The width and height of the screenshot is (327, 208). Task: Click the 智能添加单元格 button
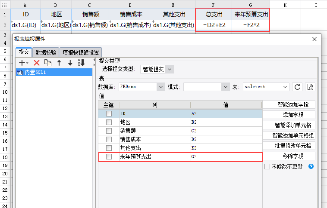289,125
